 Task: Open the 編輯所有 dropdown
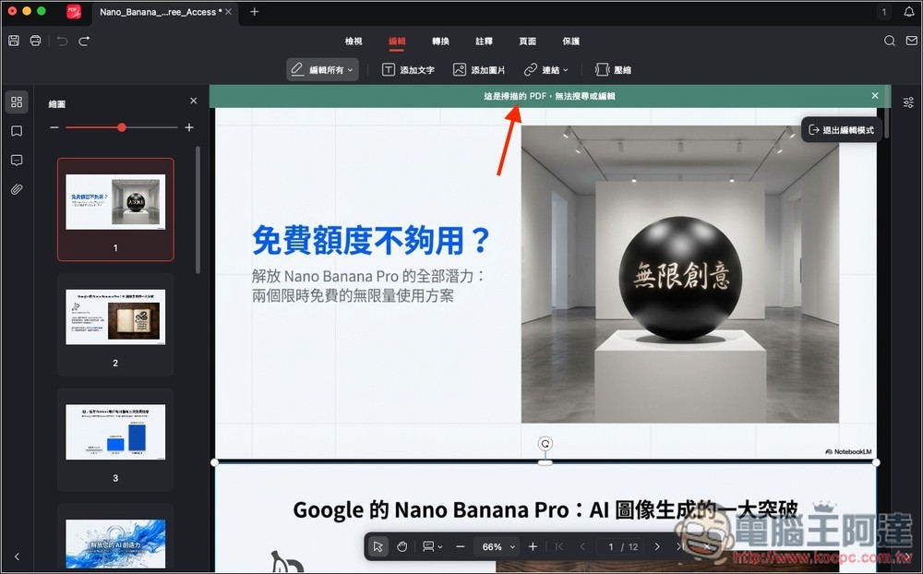pyautogui.click(x=321, y=69)
